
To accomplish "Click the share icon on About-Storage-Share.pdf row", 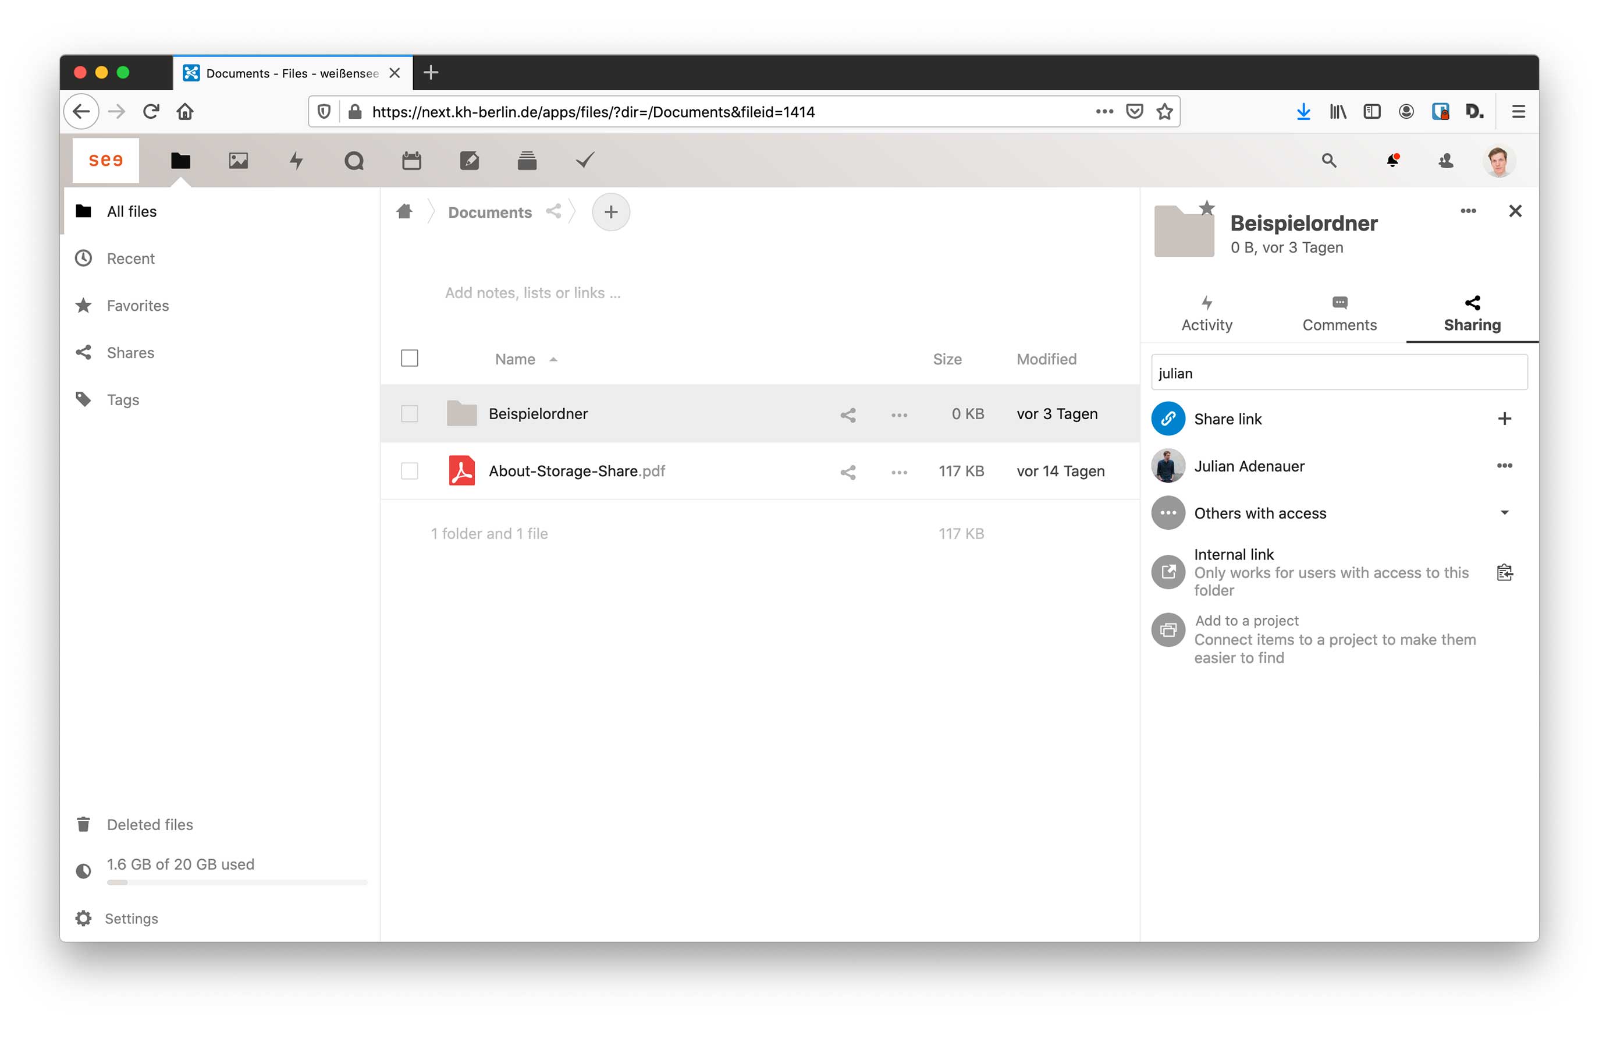I will click(x=848, y=472).
